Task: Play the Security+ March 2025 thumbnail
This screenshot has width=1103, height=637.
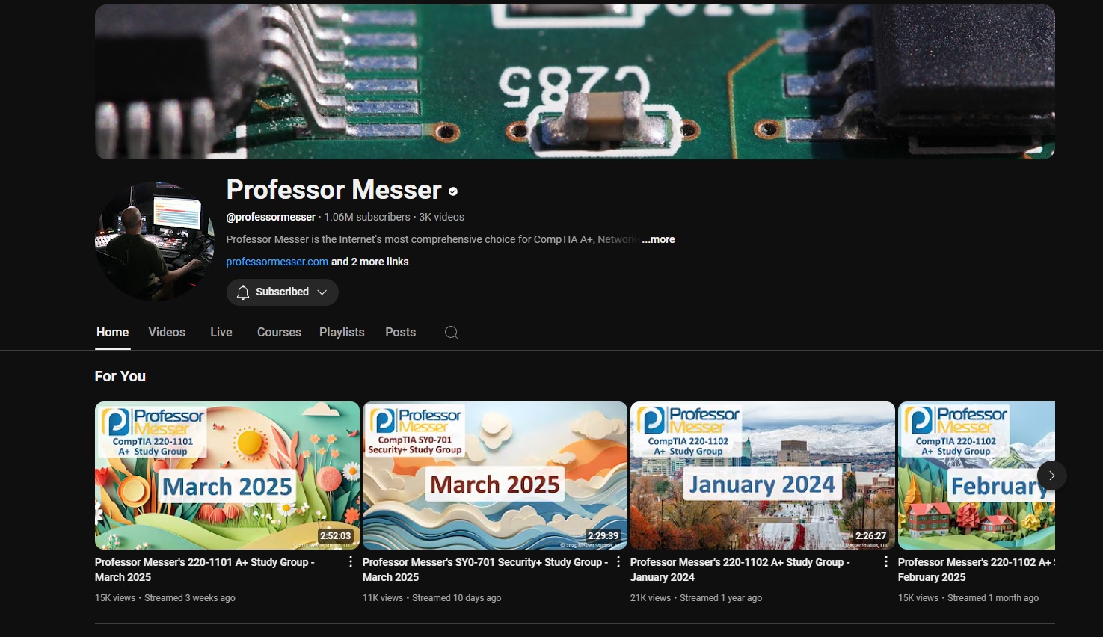Action: [495, 476]
